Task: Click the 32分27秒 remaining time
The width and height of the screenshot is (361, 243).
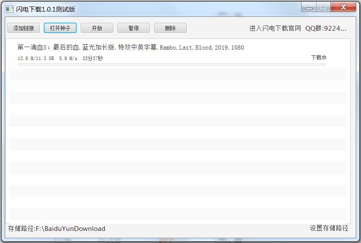Action: [x=92, y=58]
